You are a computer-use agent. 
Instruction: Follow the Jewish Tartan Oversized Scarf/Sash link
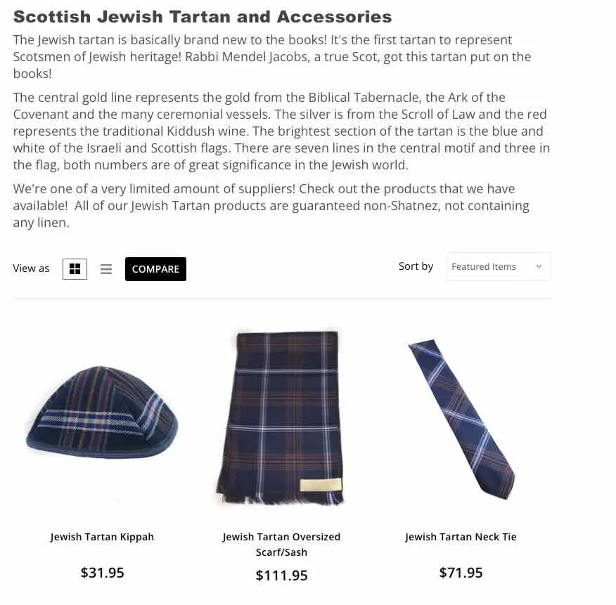pyautogui.click(x=281, y=545)
